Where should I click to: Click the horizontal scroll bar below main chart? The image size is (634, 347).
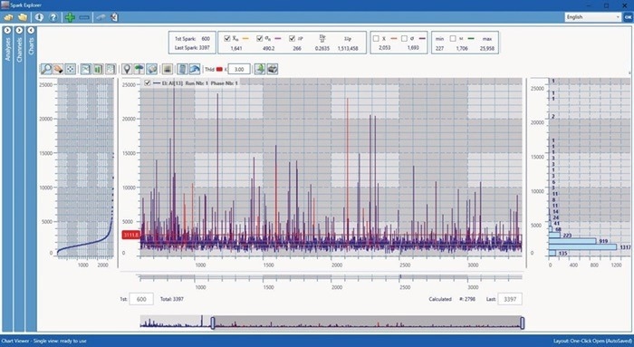[x=331, y=277]
